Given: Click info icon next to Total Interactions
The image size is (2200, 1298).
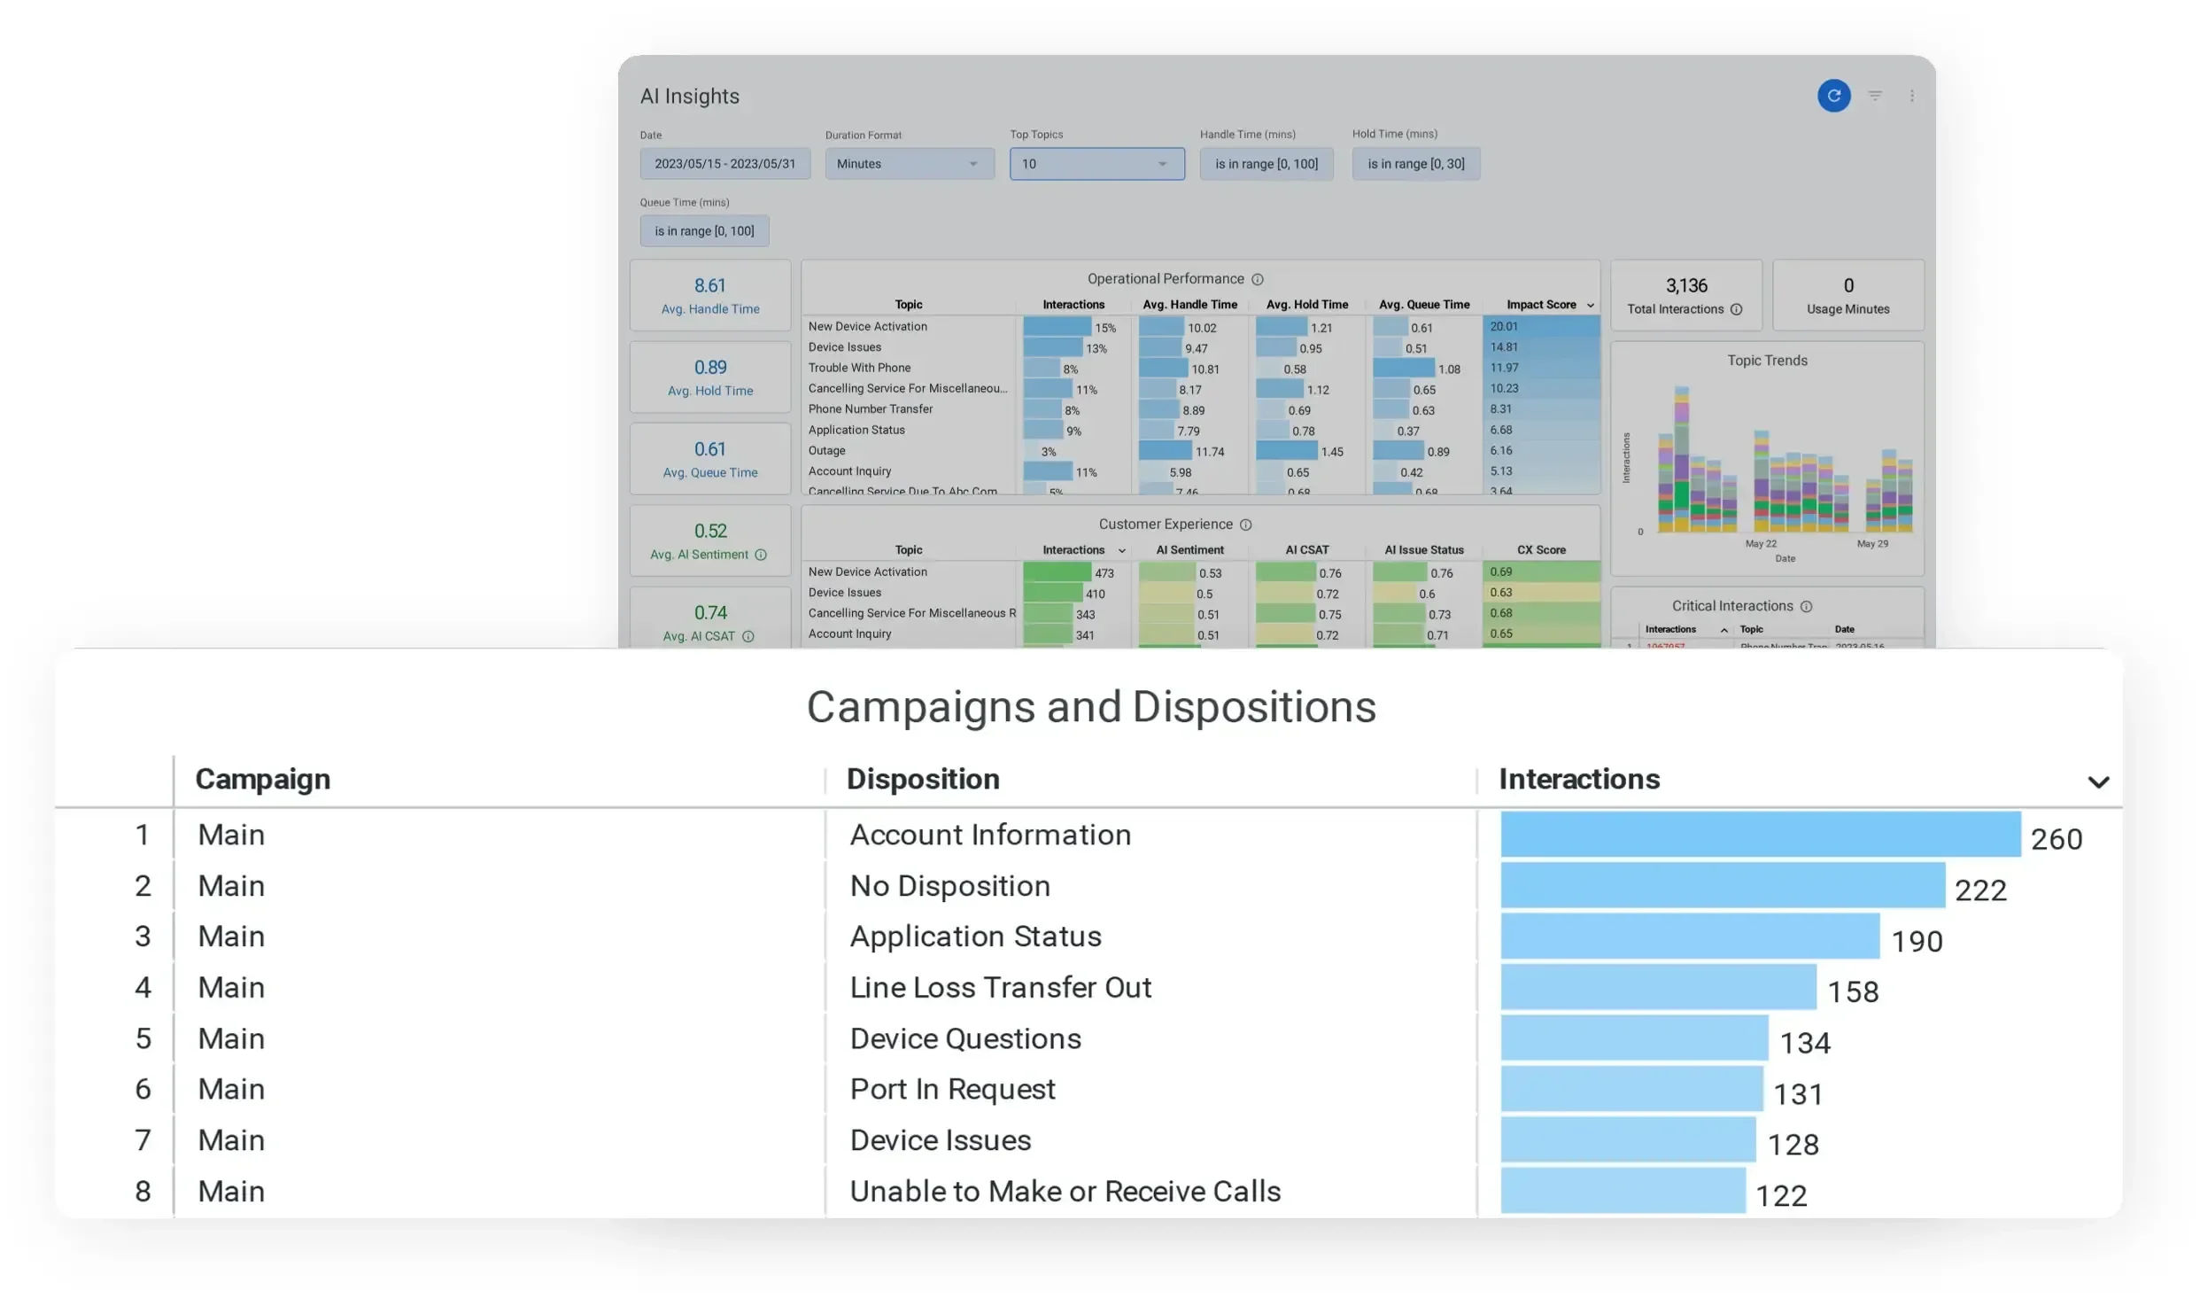Looking at the screenshot, I should point(1736,309).
